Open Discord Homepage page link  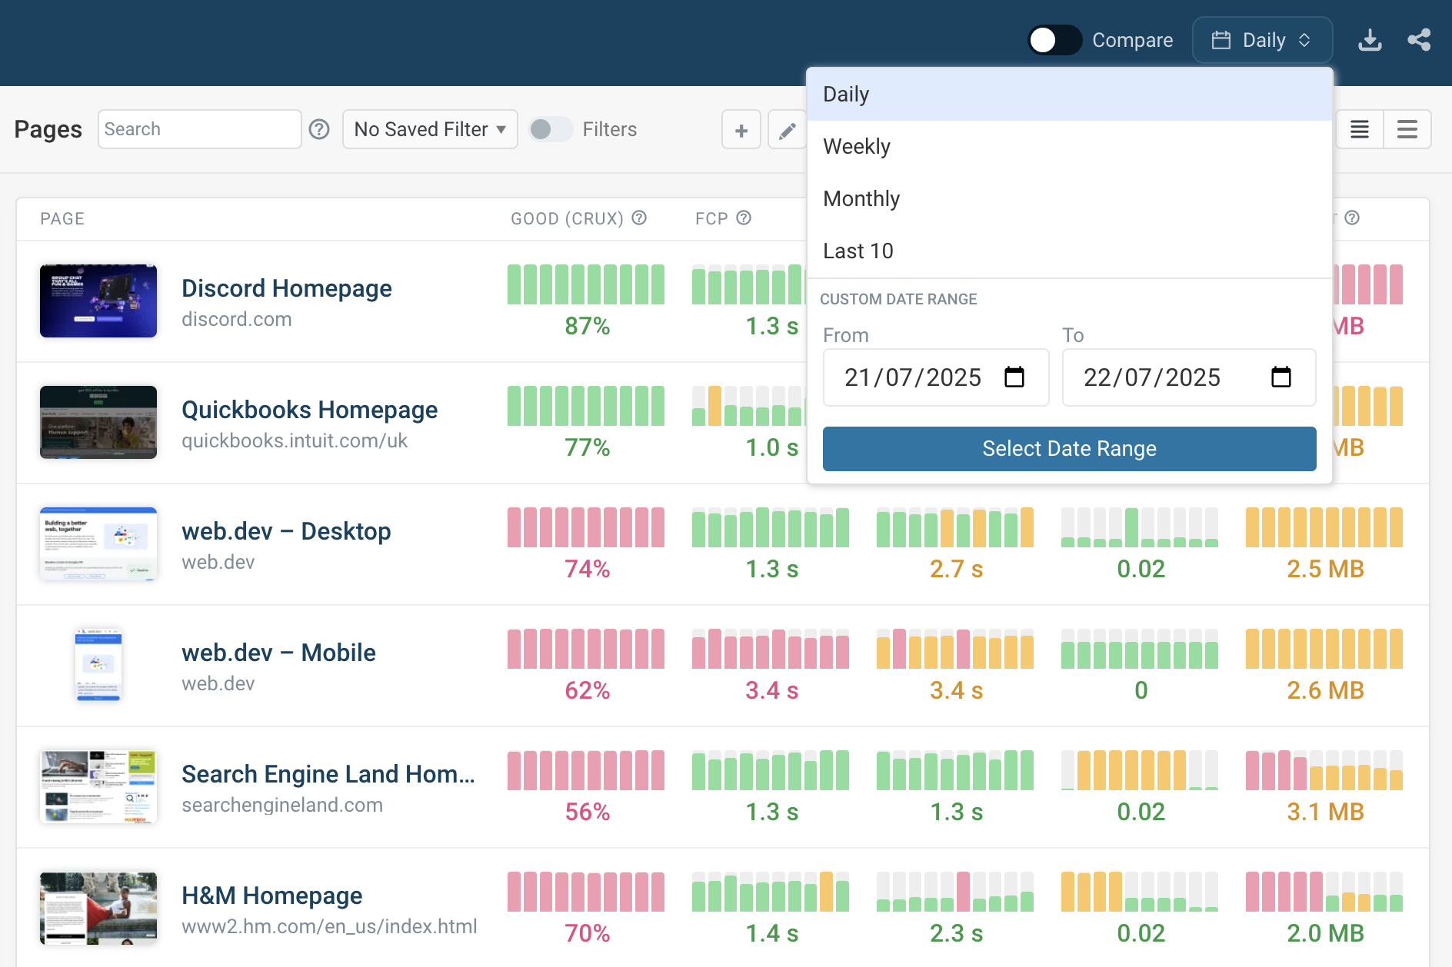[x=287, y=288]
